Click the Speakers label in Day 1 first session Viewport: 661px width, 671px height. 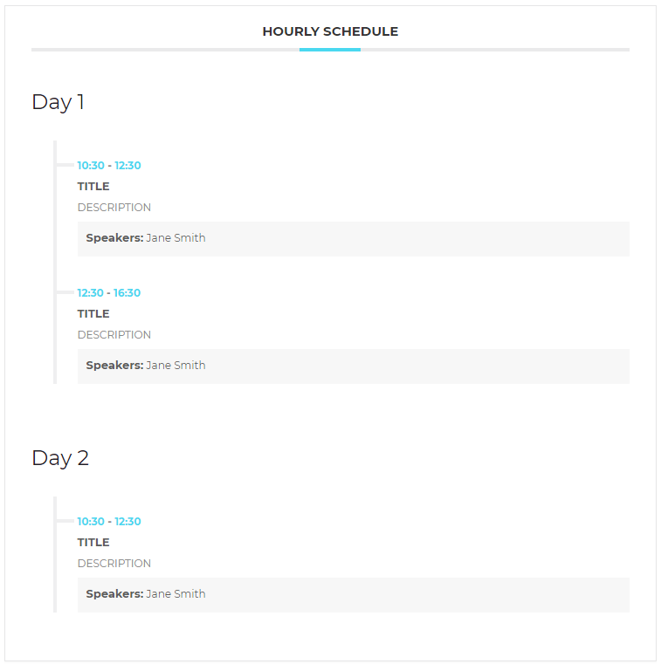coord(114,238)
